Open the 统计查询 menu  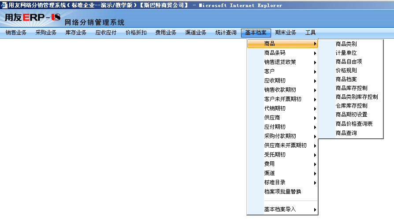[x=226, y=33]
